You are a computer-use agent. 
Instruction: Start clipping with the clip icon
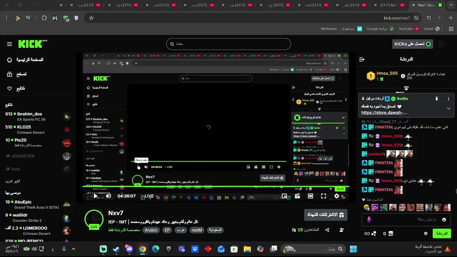click(297, 196)
